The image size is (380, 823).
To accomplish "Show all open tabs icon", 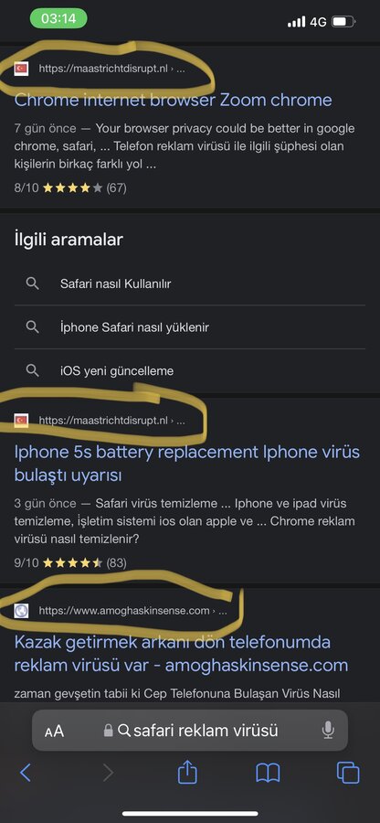I will pyautogui.click(x=348, y=773).
